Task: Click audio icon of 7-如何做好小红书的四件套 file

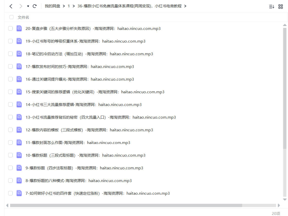Action: click(x=19, y=193)
